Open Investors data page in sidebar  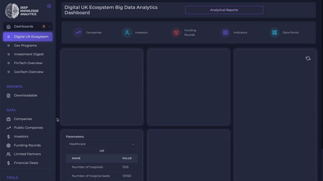(21, 136)
